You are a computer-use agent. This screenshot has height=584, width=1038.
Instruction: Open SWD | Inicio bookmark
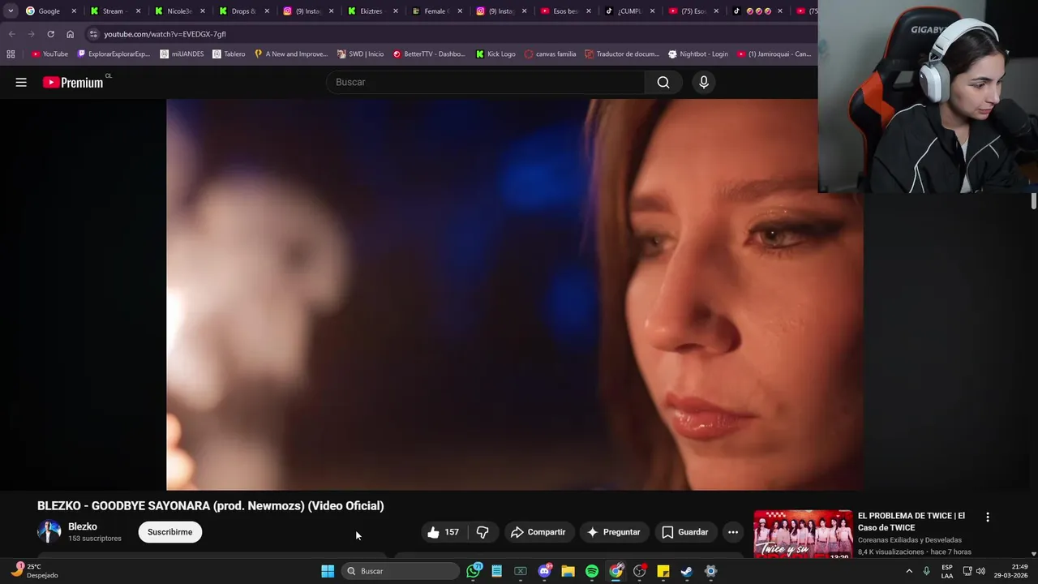(x=360, y=54)
